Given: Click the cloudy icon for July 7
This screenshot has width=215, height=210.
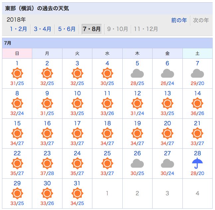Looking at the screenshot, I should pyautogui.click(x=197, y=73).
